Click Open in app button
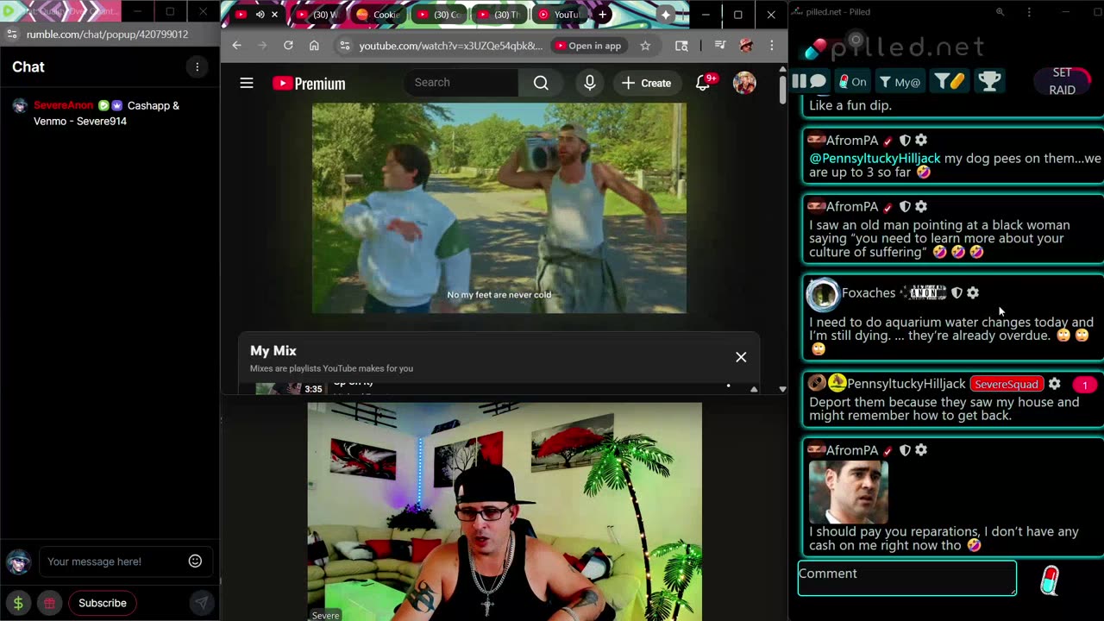 pos(587,46)
